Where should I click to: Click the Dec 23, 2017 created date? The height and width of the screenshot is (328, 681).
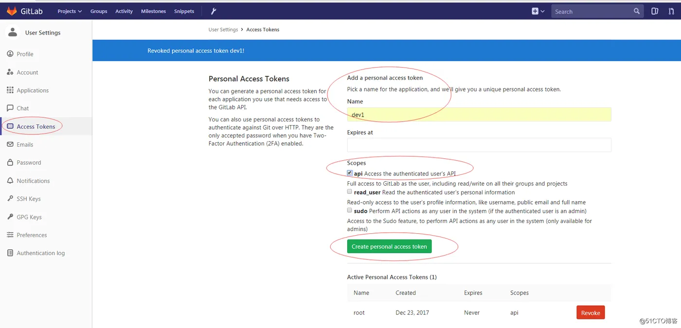(412, 312)
